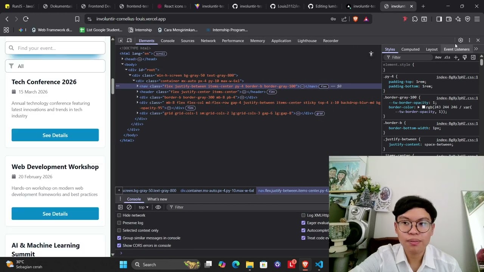Open the apps grid icon in the bookmarks bar
Image resolution: width=484 pixels, height=272 pixels.
coord(6,30)
